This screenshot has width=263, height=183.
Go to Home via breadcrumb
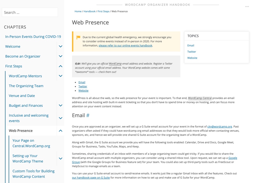click(x=78, y=11)
